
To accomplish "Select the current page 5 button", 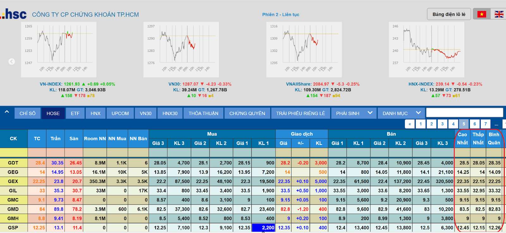I will pyautogui.click(x=464, y=124).
